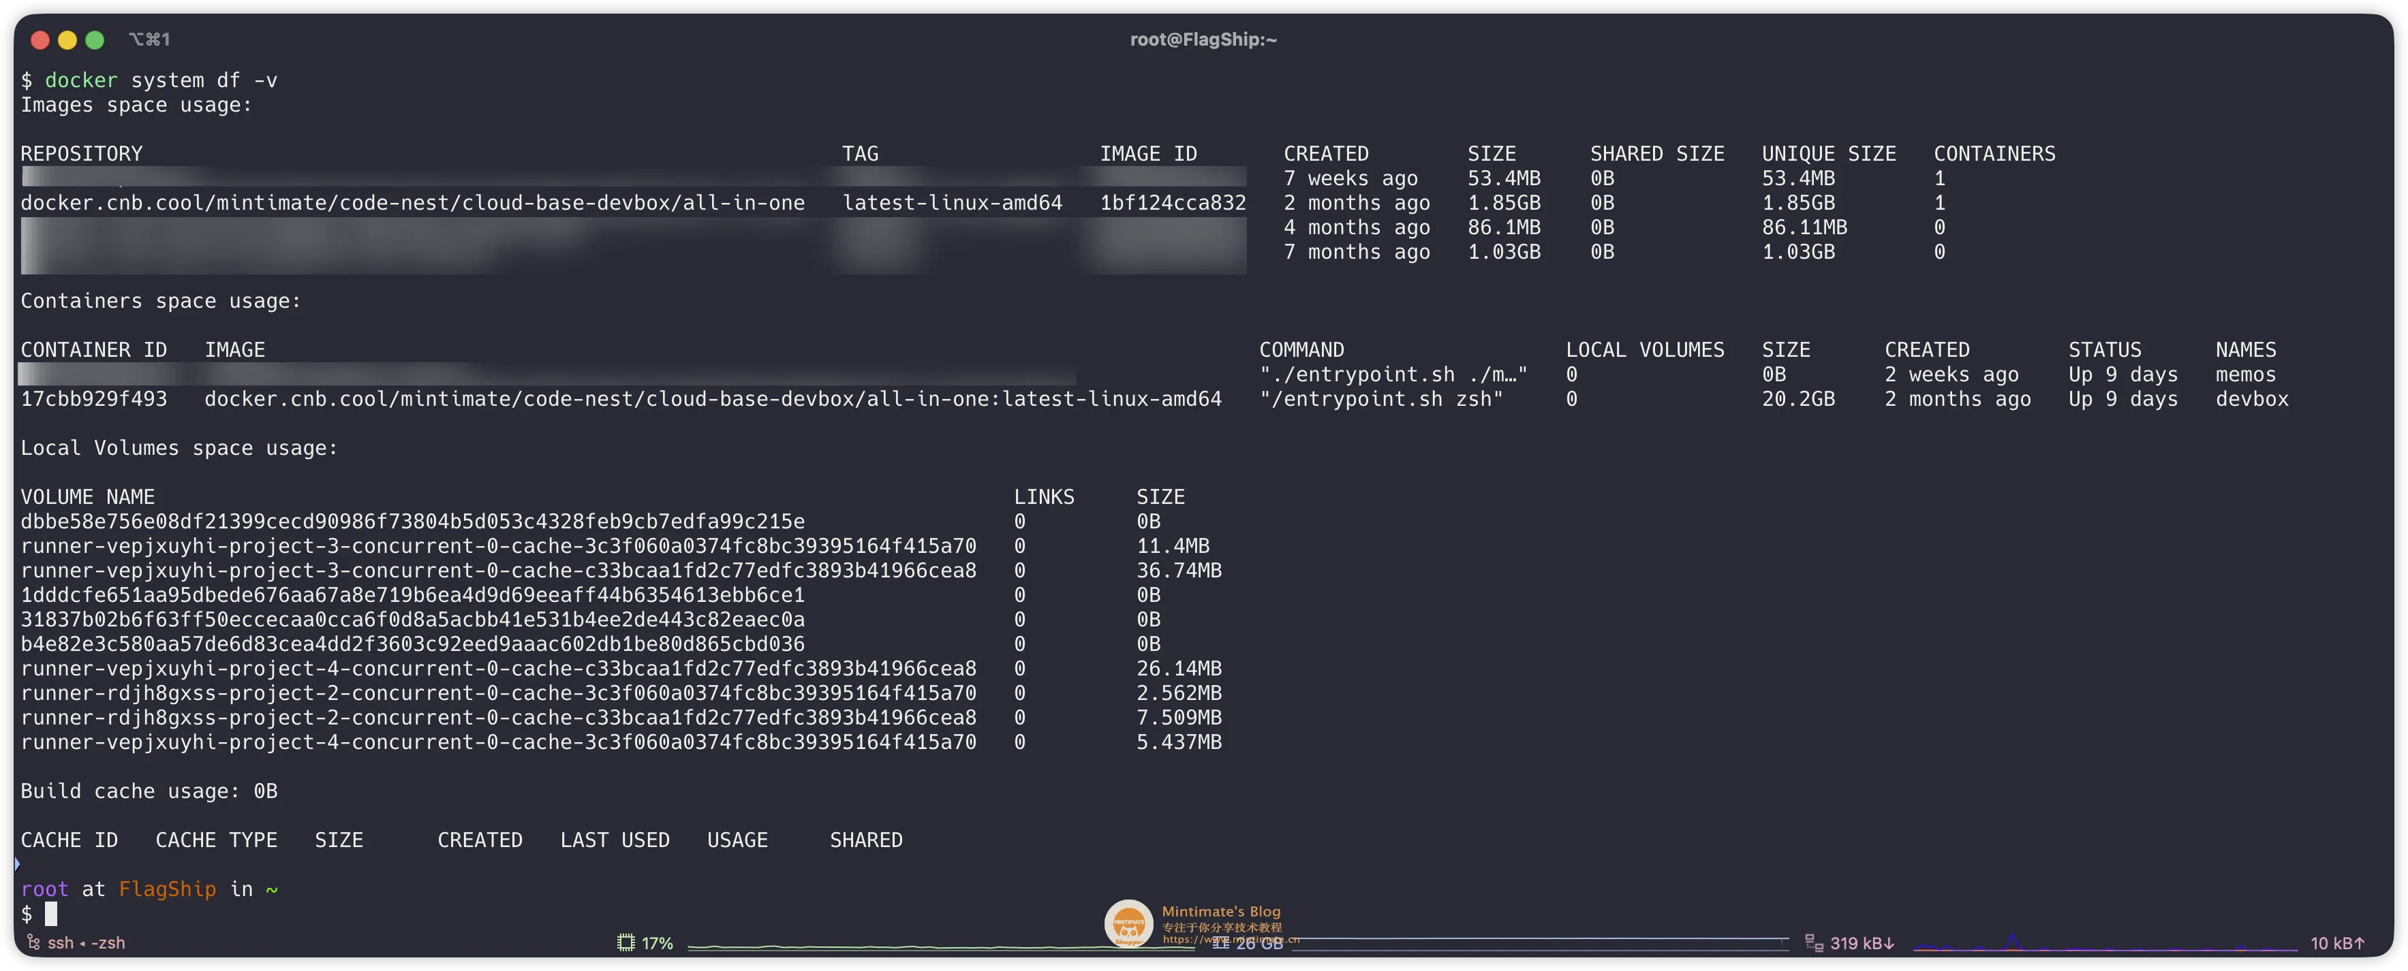Click the ssh ◂ -zsh status label

coord(86,943)
